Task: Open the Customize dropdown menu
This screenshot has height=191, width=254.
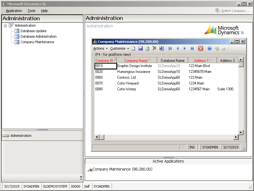Action: pos(120,48)
